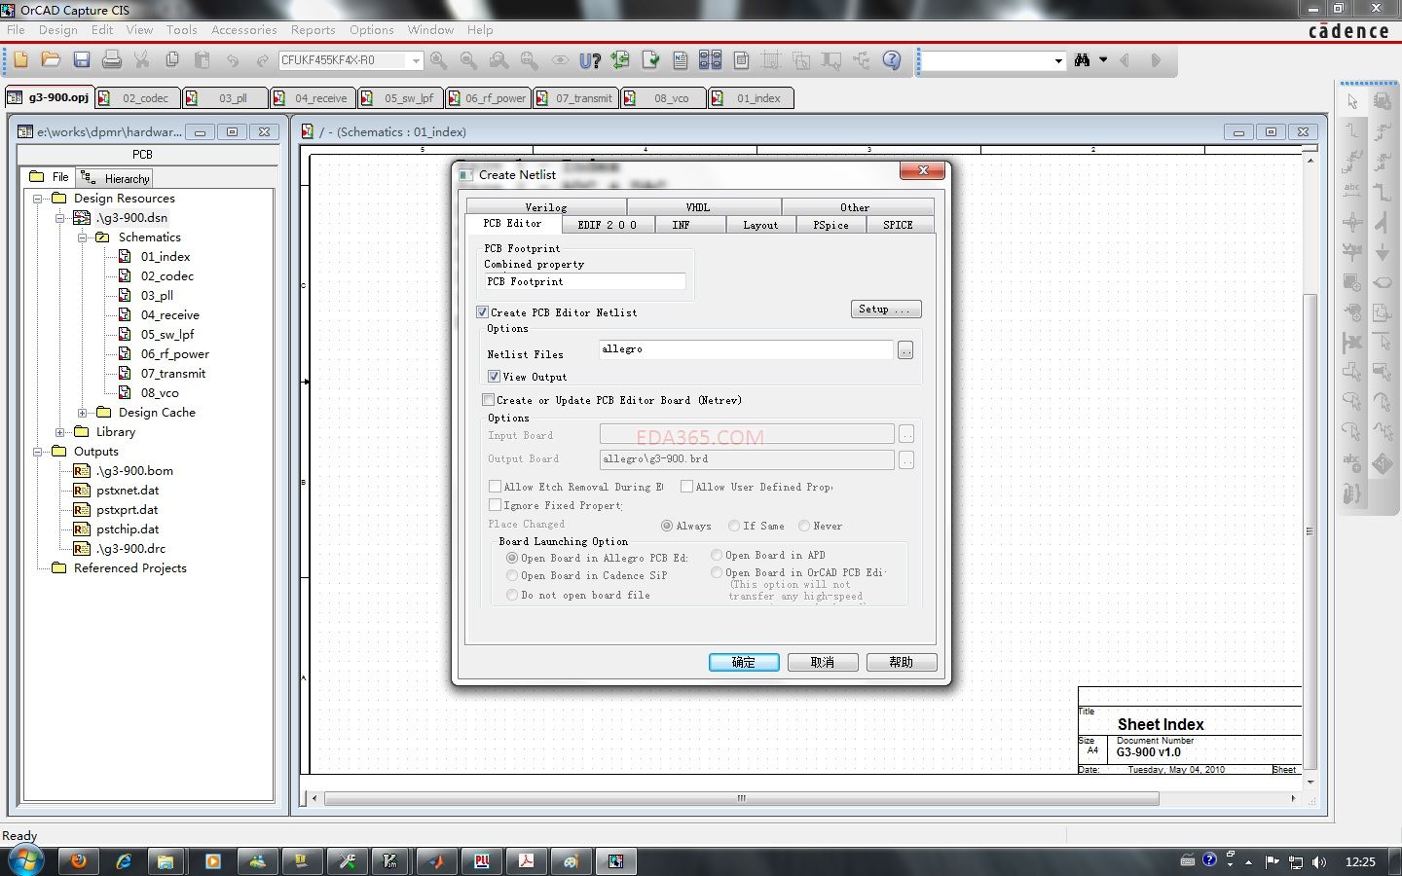Expand the Library folder

60,432
